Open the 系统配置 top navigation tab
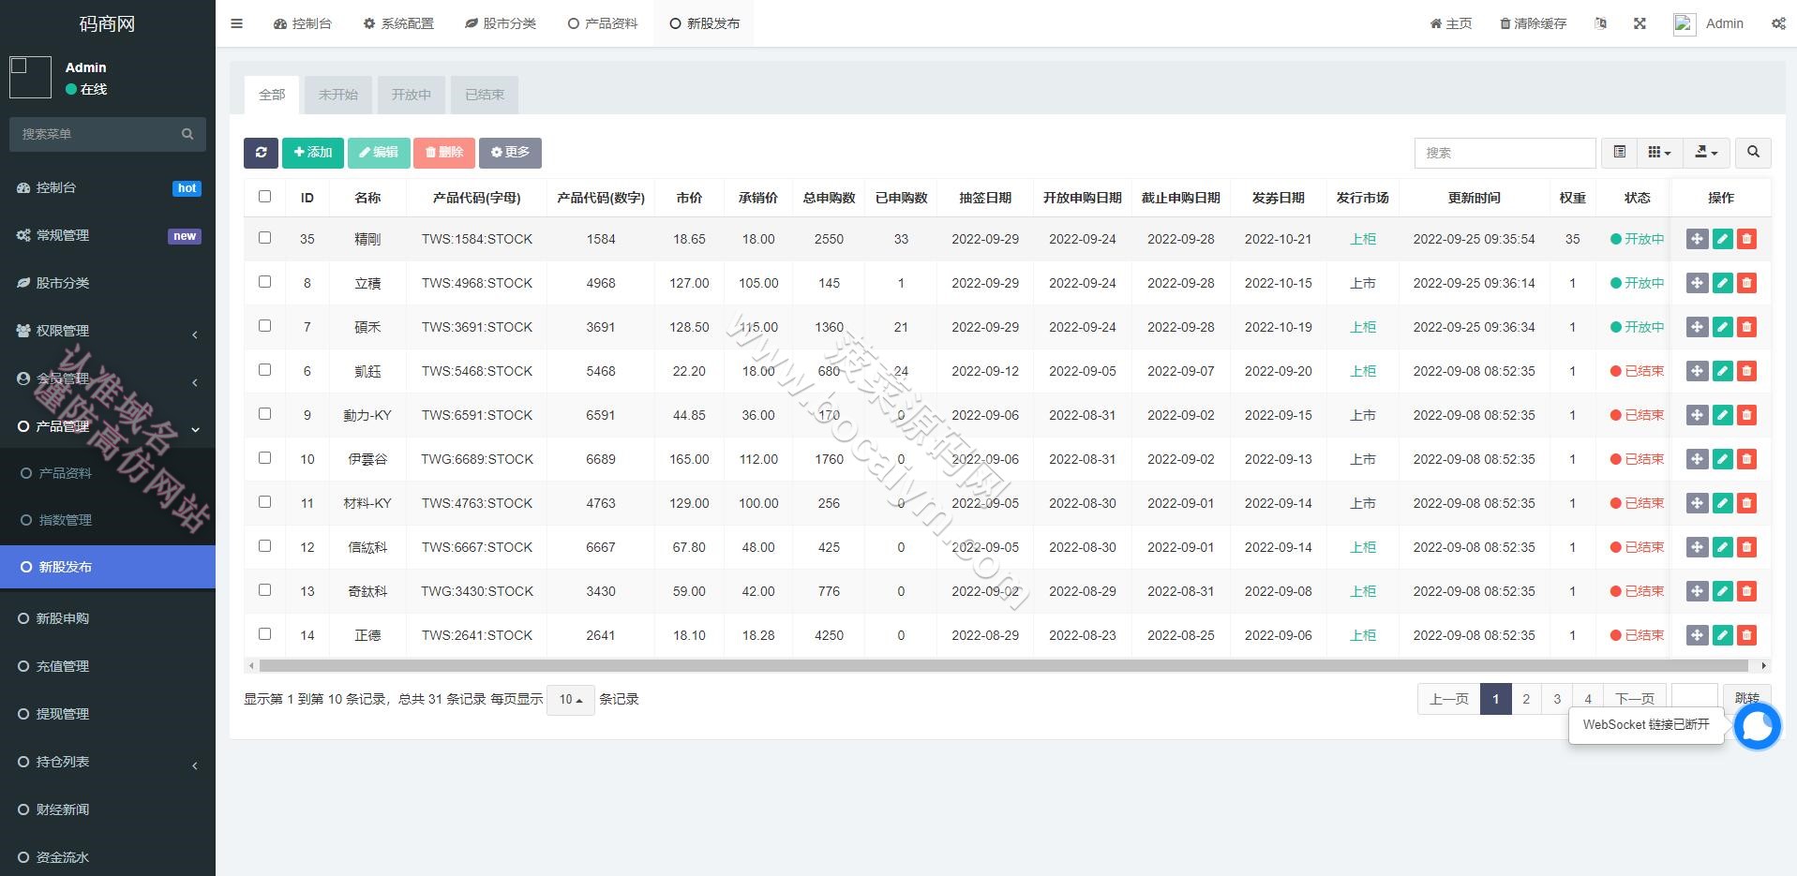The image size is (1797, 876). [x=398, y=23]
